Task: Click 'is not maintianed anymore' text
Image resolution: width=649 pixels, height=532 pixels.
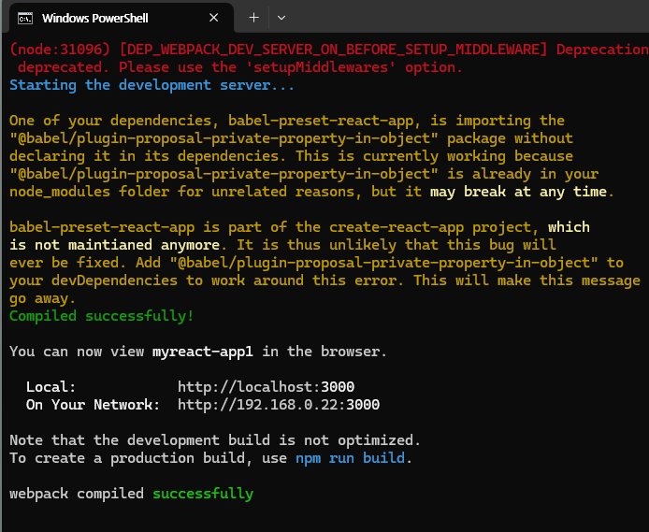Action: pyautogui.click(x=114, y=245)
